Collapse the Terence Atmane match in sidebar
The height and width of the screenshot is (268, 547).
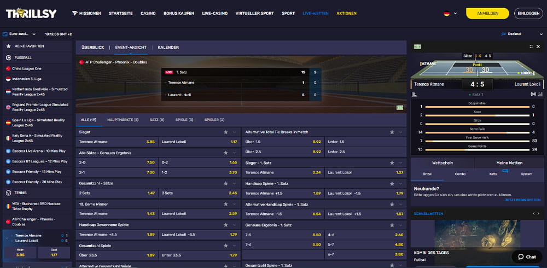[x=8, y=238]
